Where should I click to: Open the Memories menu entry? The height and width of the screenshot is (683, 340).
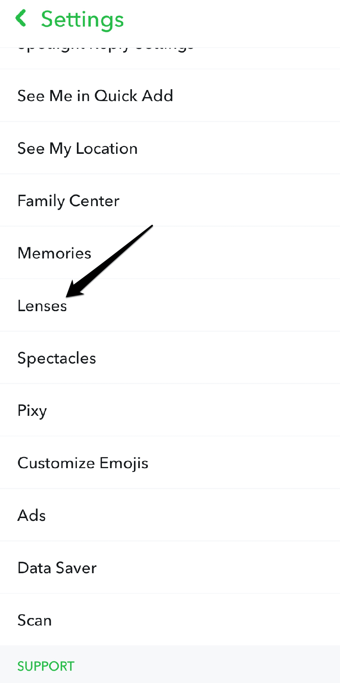[x=54, y=253]
